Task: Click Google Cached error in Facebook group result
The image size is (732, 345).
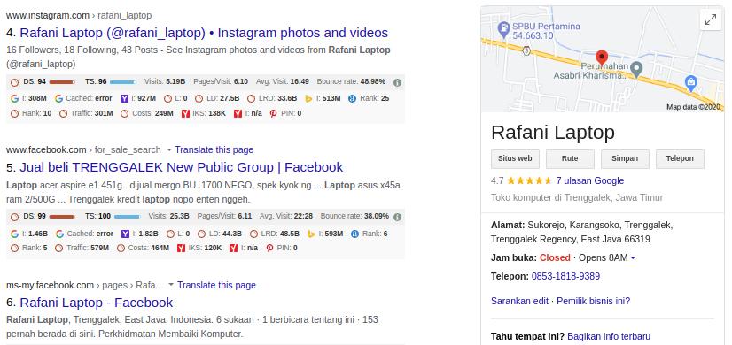Action: coord(84,234)
